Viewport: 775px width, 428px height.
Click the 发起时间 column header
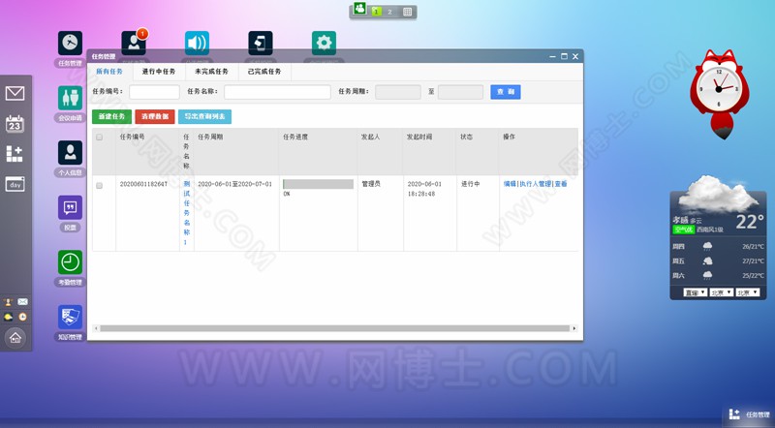(x=419, y=137)
